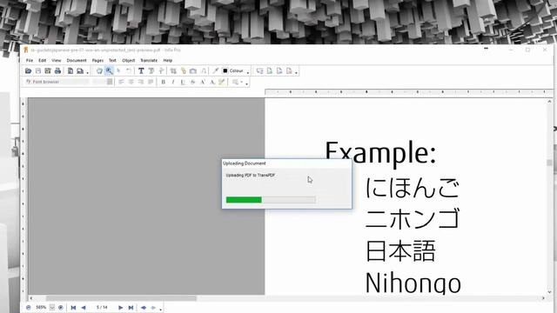Open the Colour toolbar overflow arrow
This screenshot has height=313, width=557.
[x=248, y=73]
